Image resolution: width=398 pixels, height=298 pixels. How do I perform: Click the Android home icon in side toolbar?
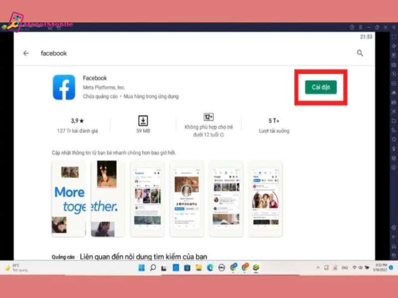[x=394, y=246]
